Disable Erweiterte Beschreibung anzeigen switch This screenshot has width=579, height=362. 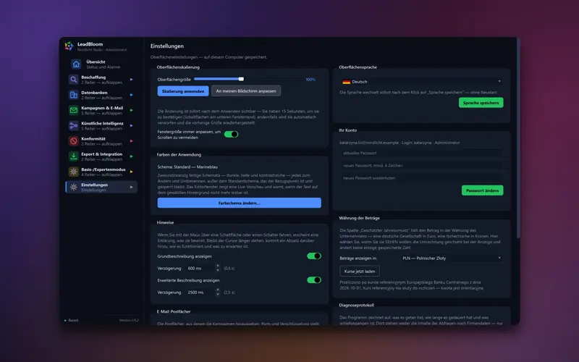(314, 280)
